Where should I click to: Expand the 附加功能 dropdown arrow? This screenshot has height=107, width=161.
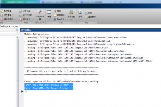pyautogui.click(x=72, y=19)
